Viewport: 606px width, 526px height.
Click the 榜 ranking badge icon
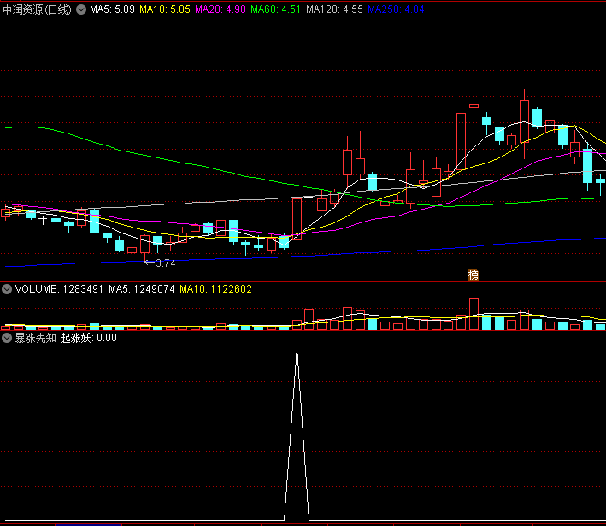tap(473, 275)
